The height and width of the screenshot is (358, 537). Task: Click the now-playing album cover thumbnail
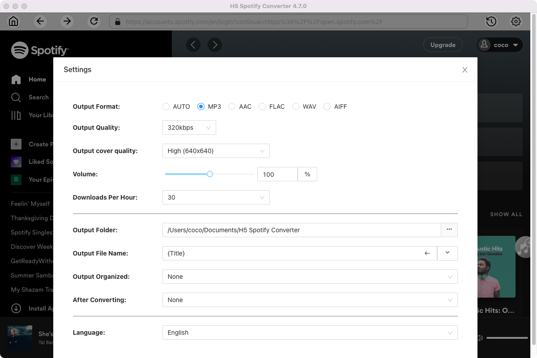(20, 338)
